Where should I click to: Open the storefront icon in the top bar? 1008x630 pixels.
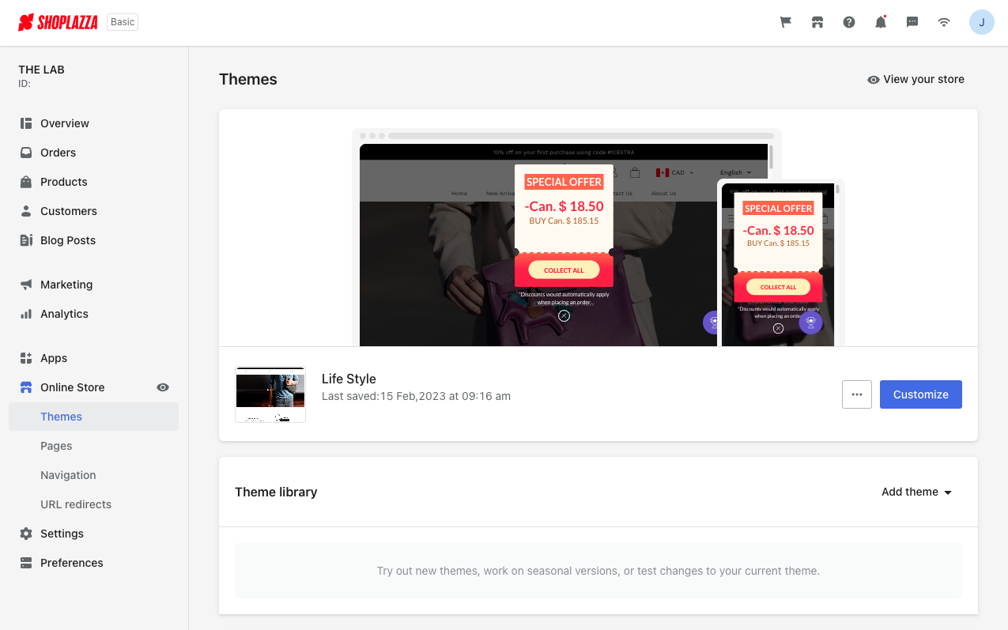(x=817, y=22)
